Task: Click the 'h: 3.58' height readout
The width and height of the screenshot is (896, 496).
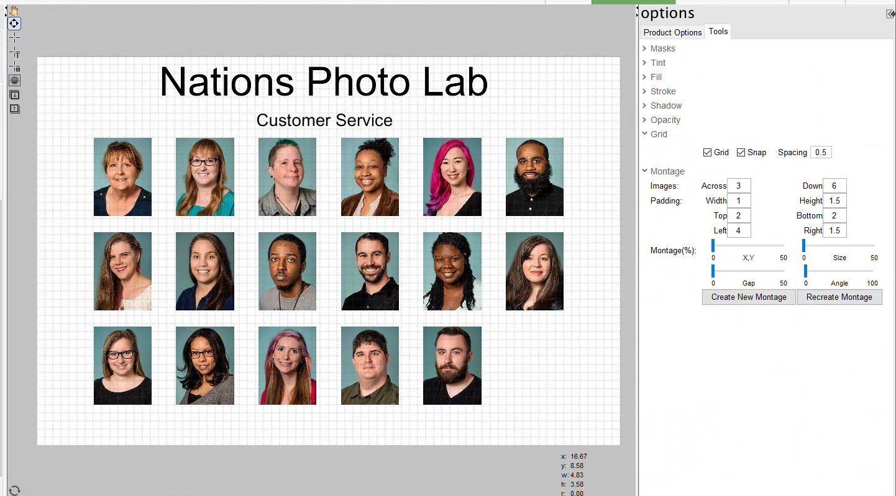Action: [572, 484]
